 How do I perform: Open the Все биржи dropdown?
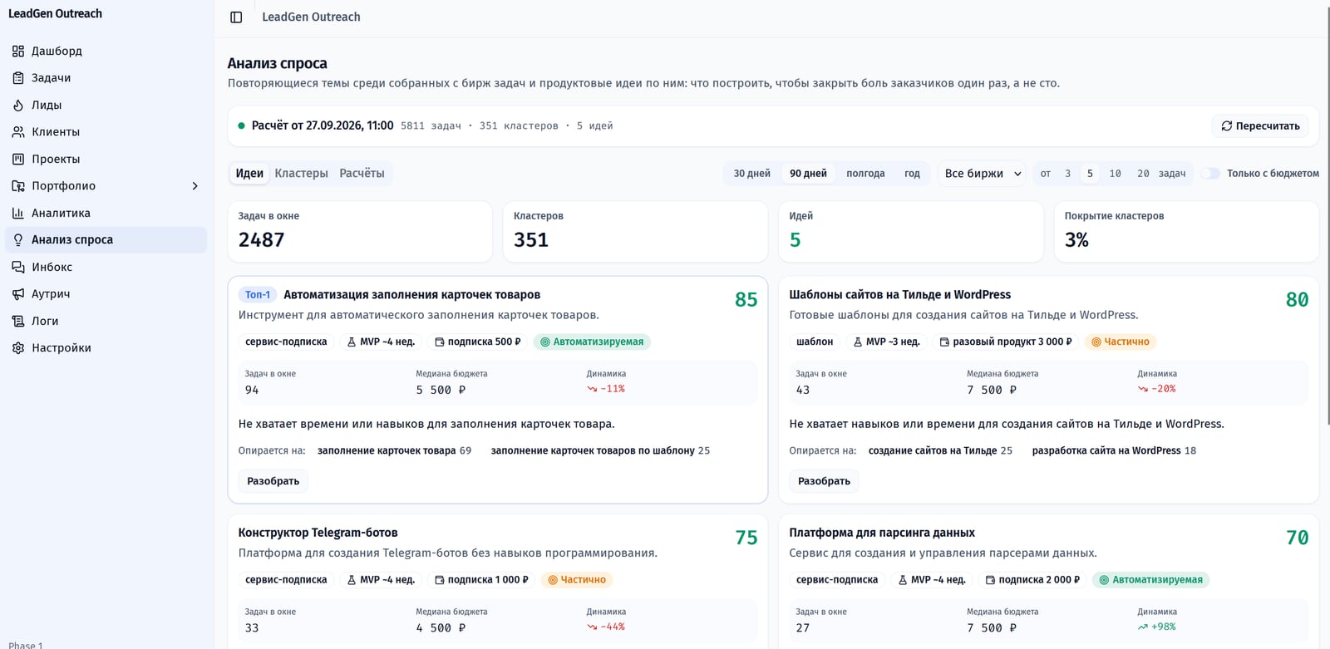pos(982,174)
